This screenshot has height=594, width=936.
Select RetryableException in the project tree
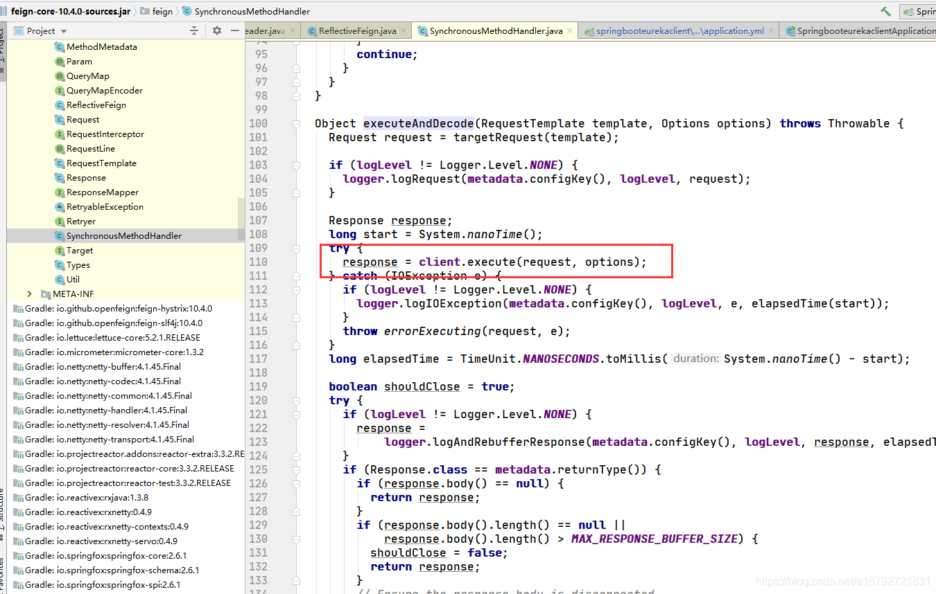(105, 207)
